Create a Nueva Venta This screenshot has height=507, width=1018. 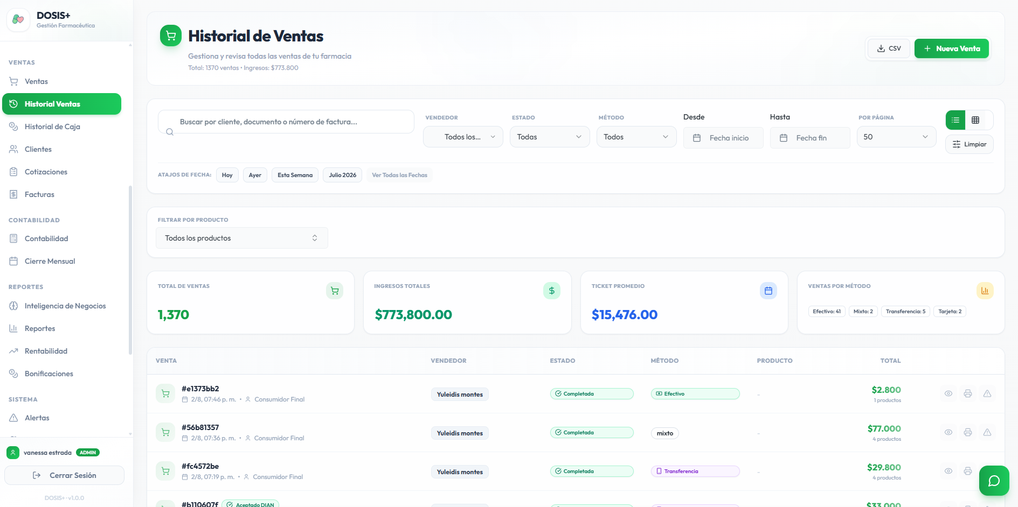(952, 48)
